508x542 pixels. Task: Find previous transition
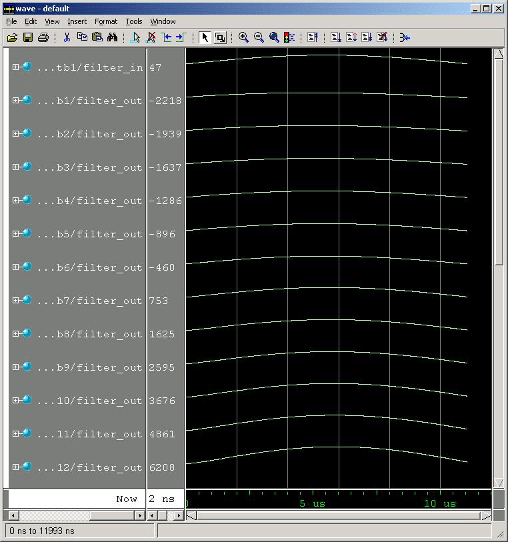166,37
